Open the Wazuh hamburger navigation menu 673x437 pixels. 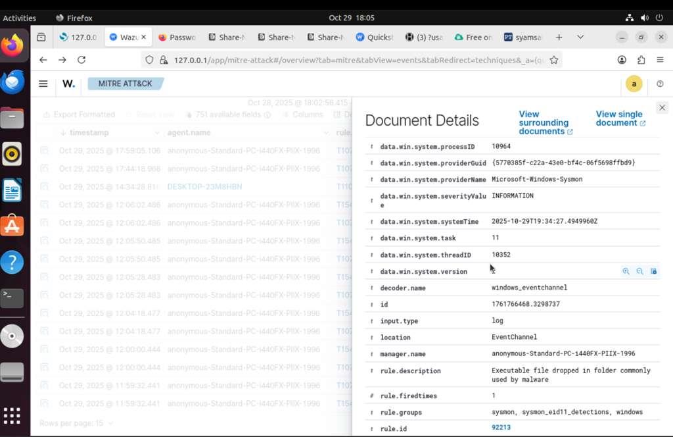[x=43, y=84]
